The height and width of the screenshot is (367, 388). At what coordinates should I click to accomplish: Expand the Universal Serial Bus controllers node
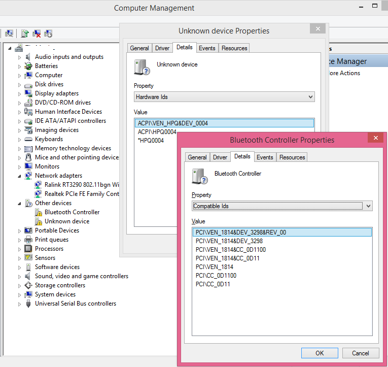click(20, 304)
